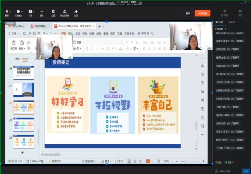Add a new document tab with plus

(100, 26)
